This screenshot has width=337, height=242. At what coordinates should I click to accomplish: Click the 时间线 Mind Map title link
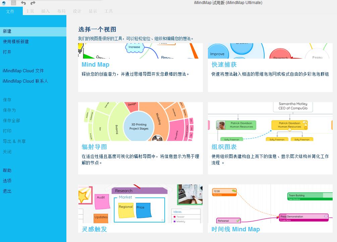click(235, 229)
